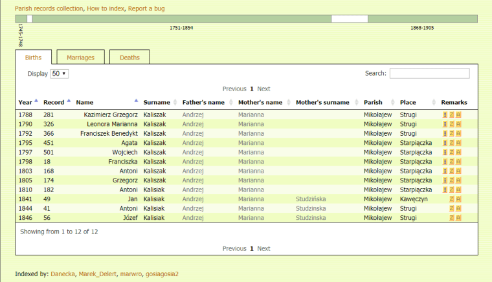
Task: Click the top 'Next' pagination link
Action: (263, 89)
